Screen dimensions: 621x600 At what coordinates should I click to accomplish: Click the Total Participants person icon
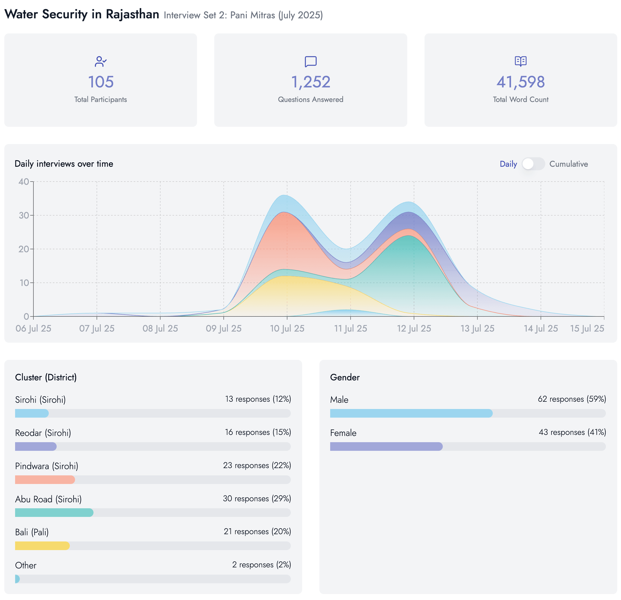(x=101, y=62)
